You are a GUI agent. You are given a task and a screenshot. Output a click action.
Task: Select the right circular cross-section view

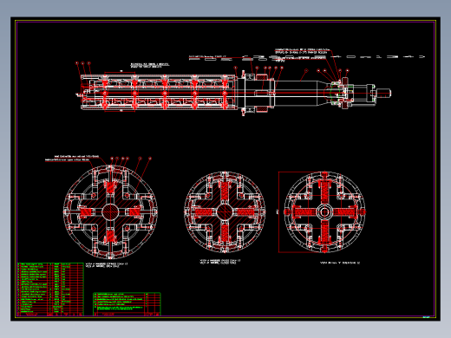click(x=324, y=212)
